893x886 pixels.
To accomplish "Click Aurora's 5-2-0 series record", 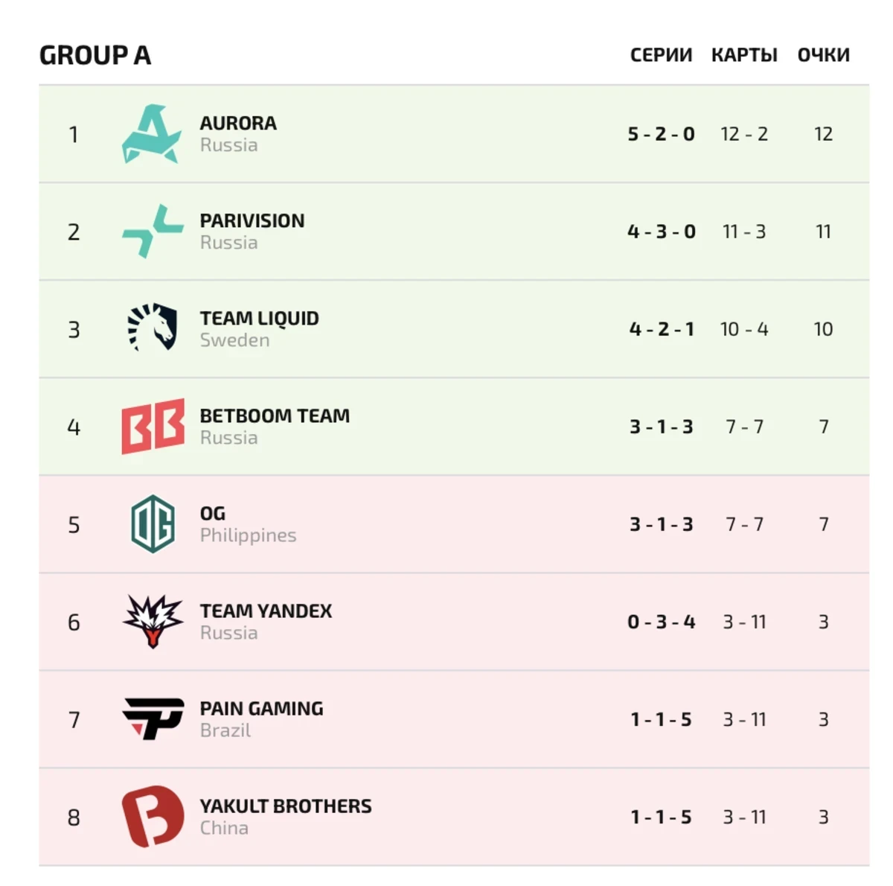I will click(661, 134).
